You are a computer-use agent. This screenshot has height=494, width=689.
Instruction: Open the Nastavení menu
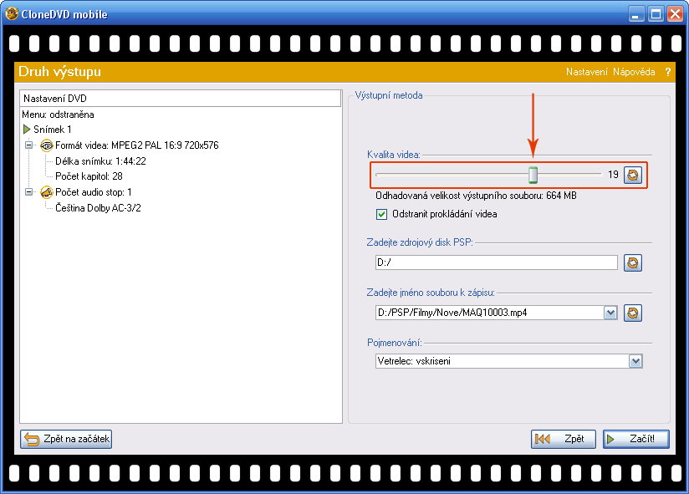[x=586, y=73]
